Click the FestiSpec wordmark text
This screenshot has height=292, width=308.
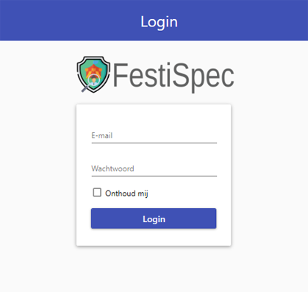tap(173, 76)
